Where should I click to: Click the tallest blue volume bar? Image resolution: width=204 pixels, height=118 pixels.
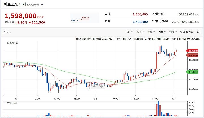coord(158,109)
